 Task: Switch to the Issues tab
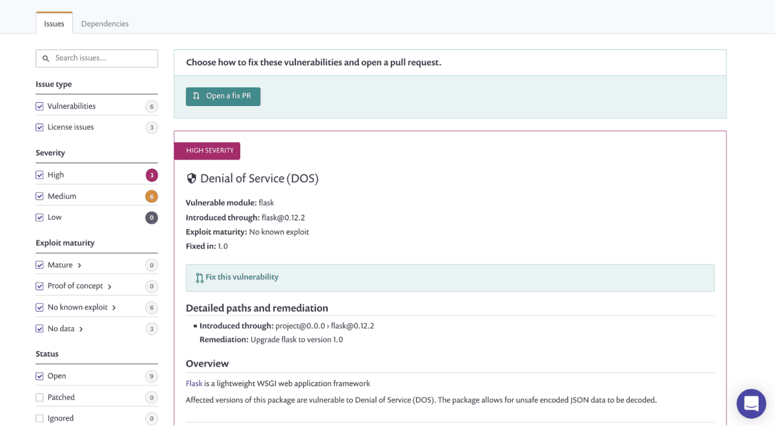pyautogui.click(x=54, y=23)
